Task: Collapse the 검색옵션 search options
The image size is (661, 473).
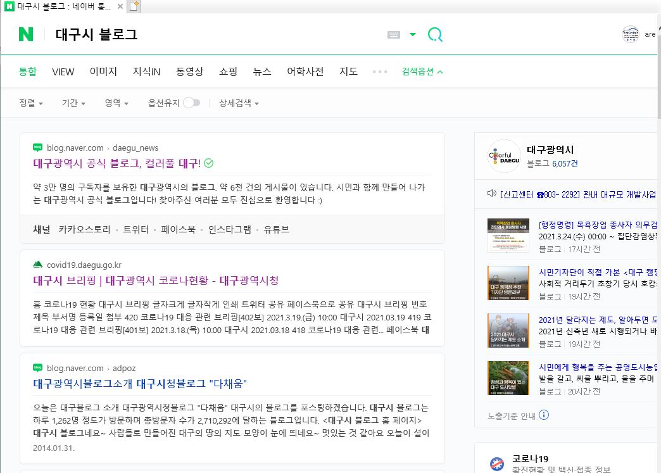Action: pos(422,72)
